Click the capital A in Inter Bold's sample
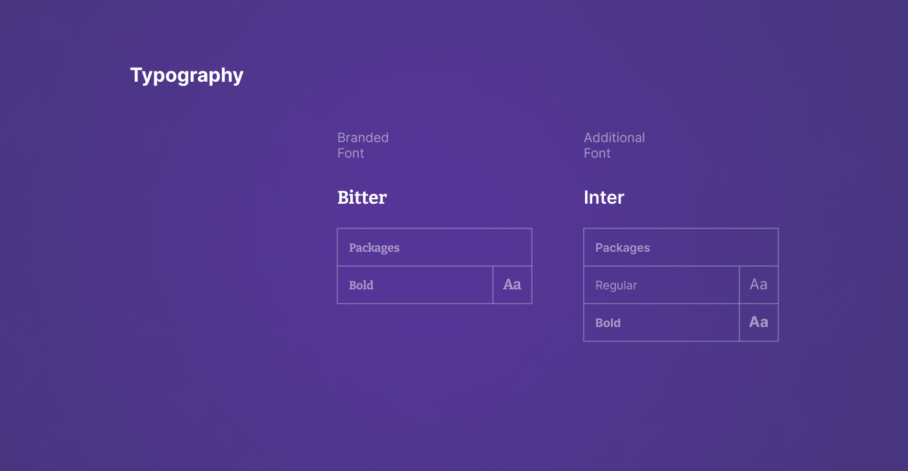This screenshot has width=908, height=471. tap(754, 322)
